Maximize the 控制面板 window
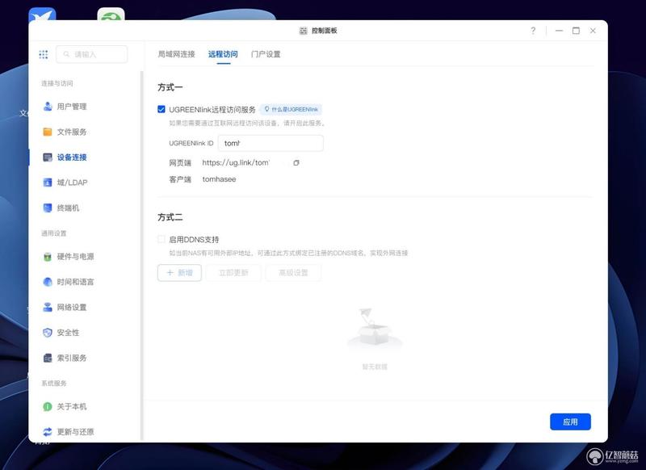Screen dimensions: 646x470 point(576,31)
